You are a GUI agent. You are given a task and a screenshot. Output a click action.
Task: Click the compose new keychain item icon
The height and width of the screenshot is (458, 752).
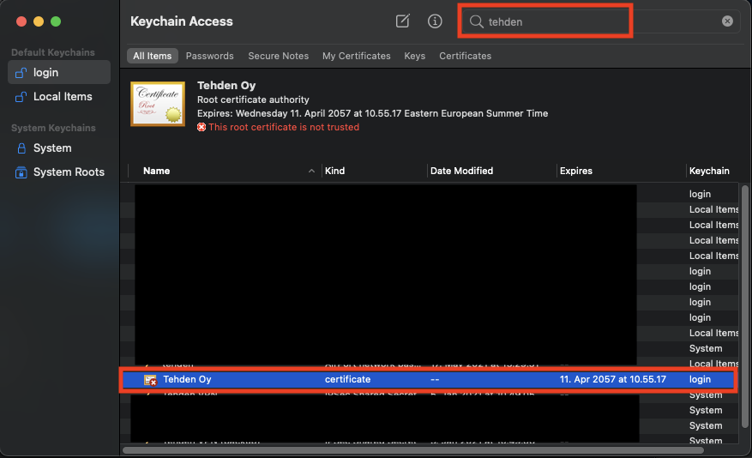tap(403, 21)
